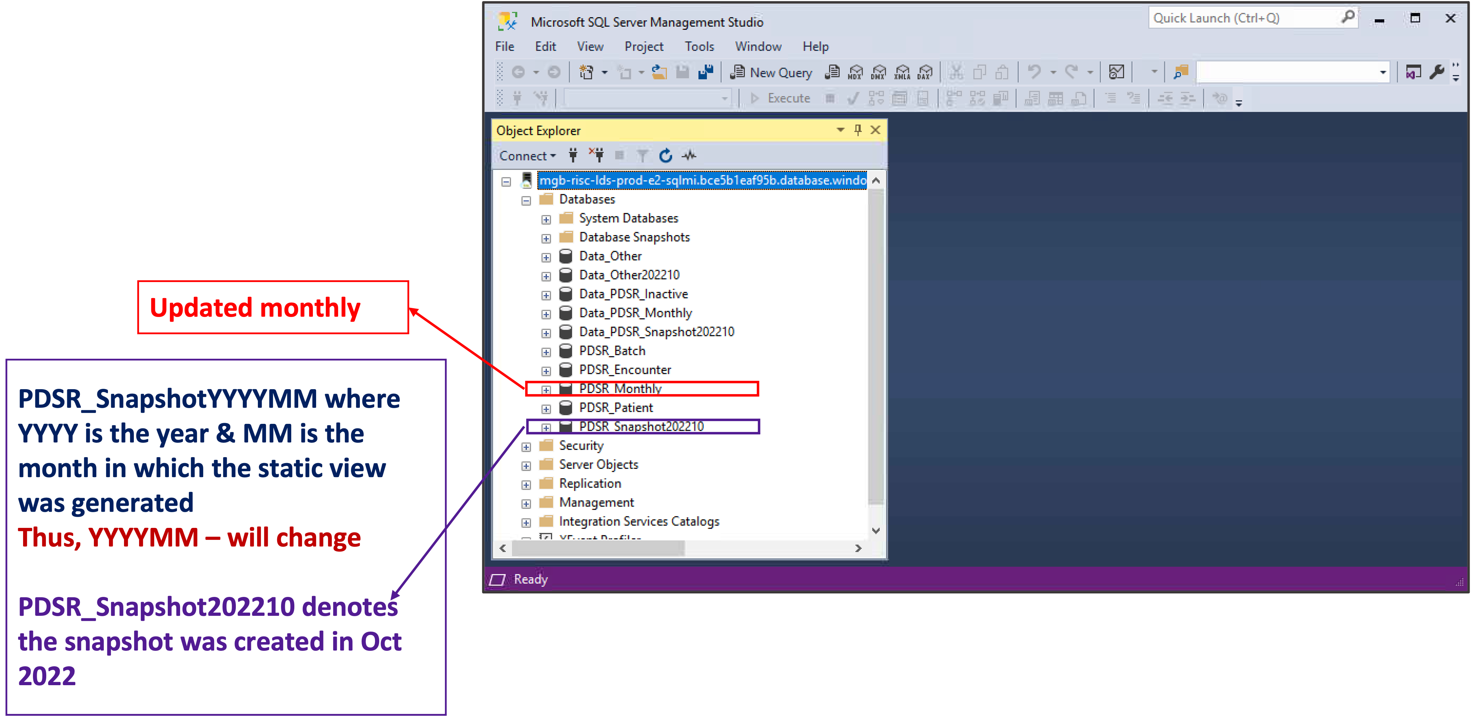The width and height of the screenshot is (1471, 716).
Task: Expand the Data_PDSR_Inactive database
Action: [546, 295]
